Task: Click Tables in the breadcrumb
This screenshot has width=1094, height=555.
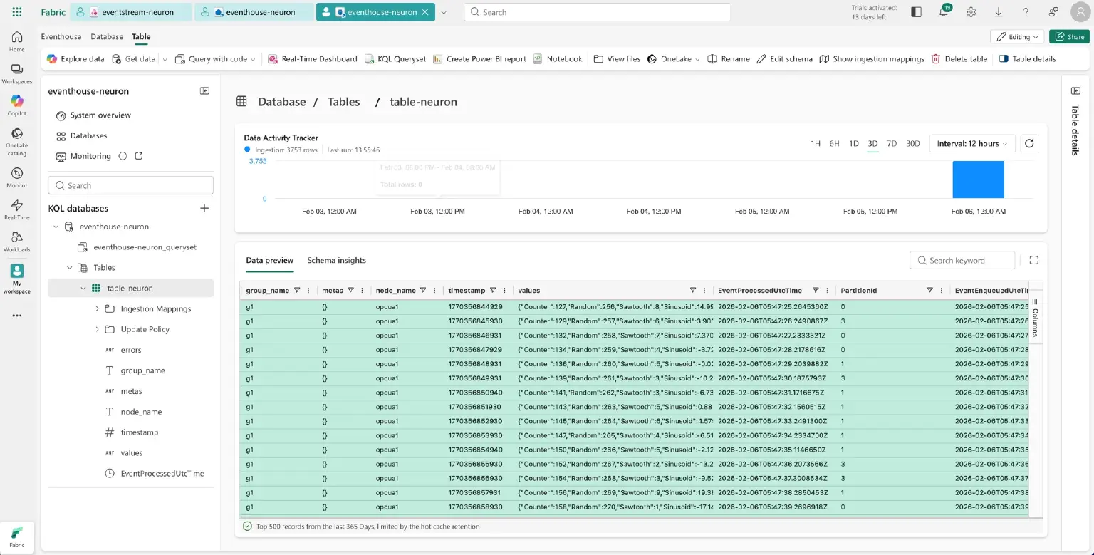Action: click(343, 102)
